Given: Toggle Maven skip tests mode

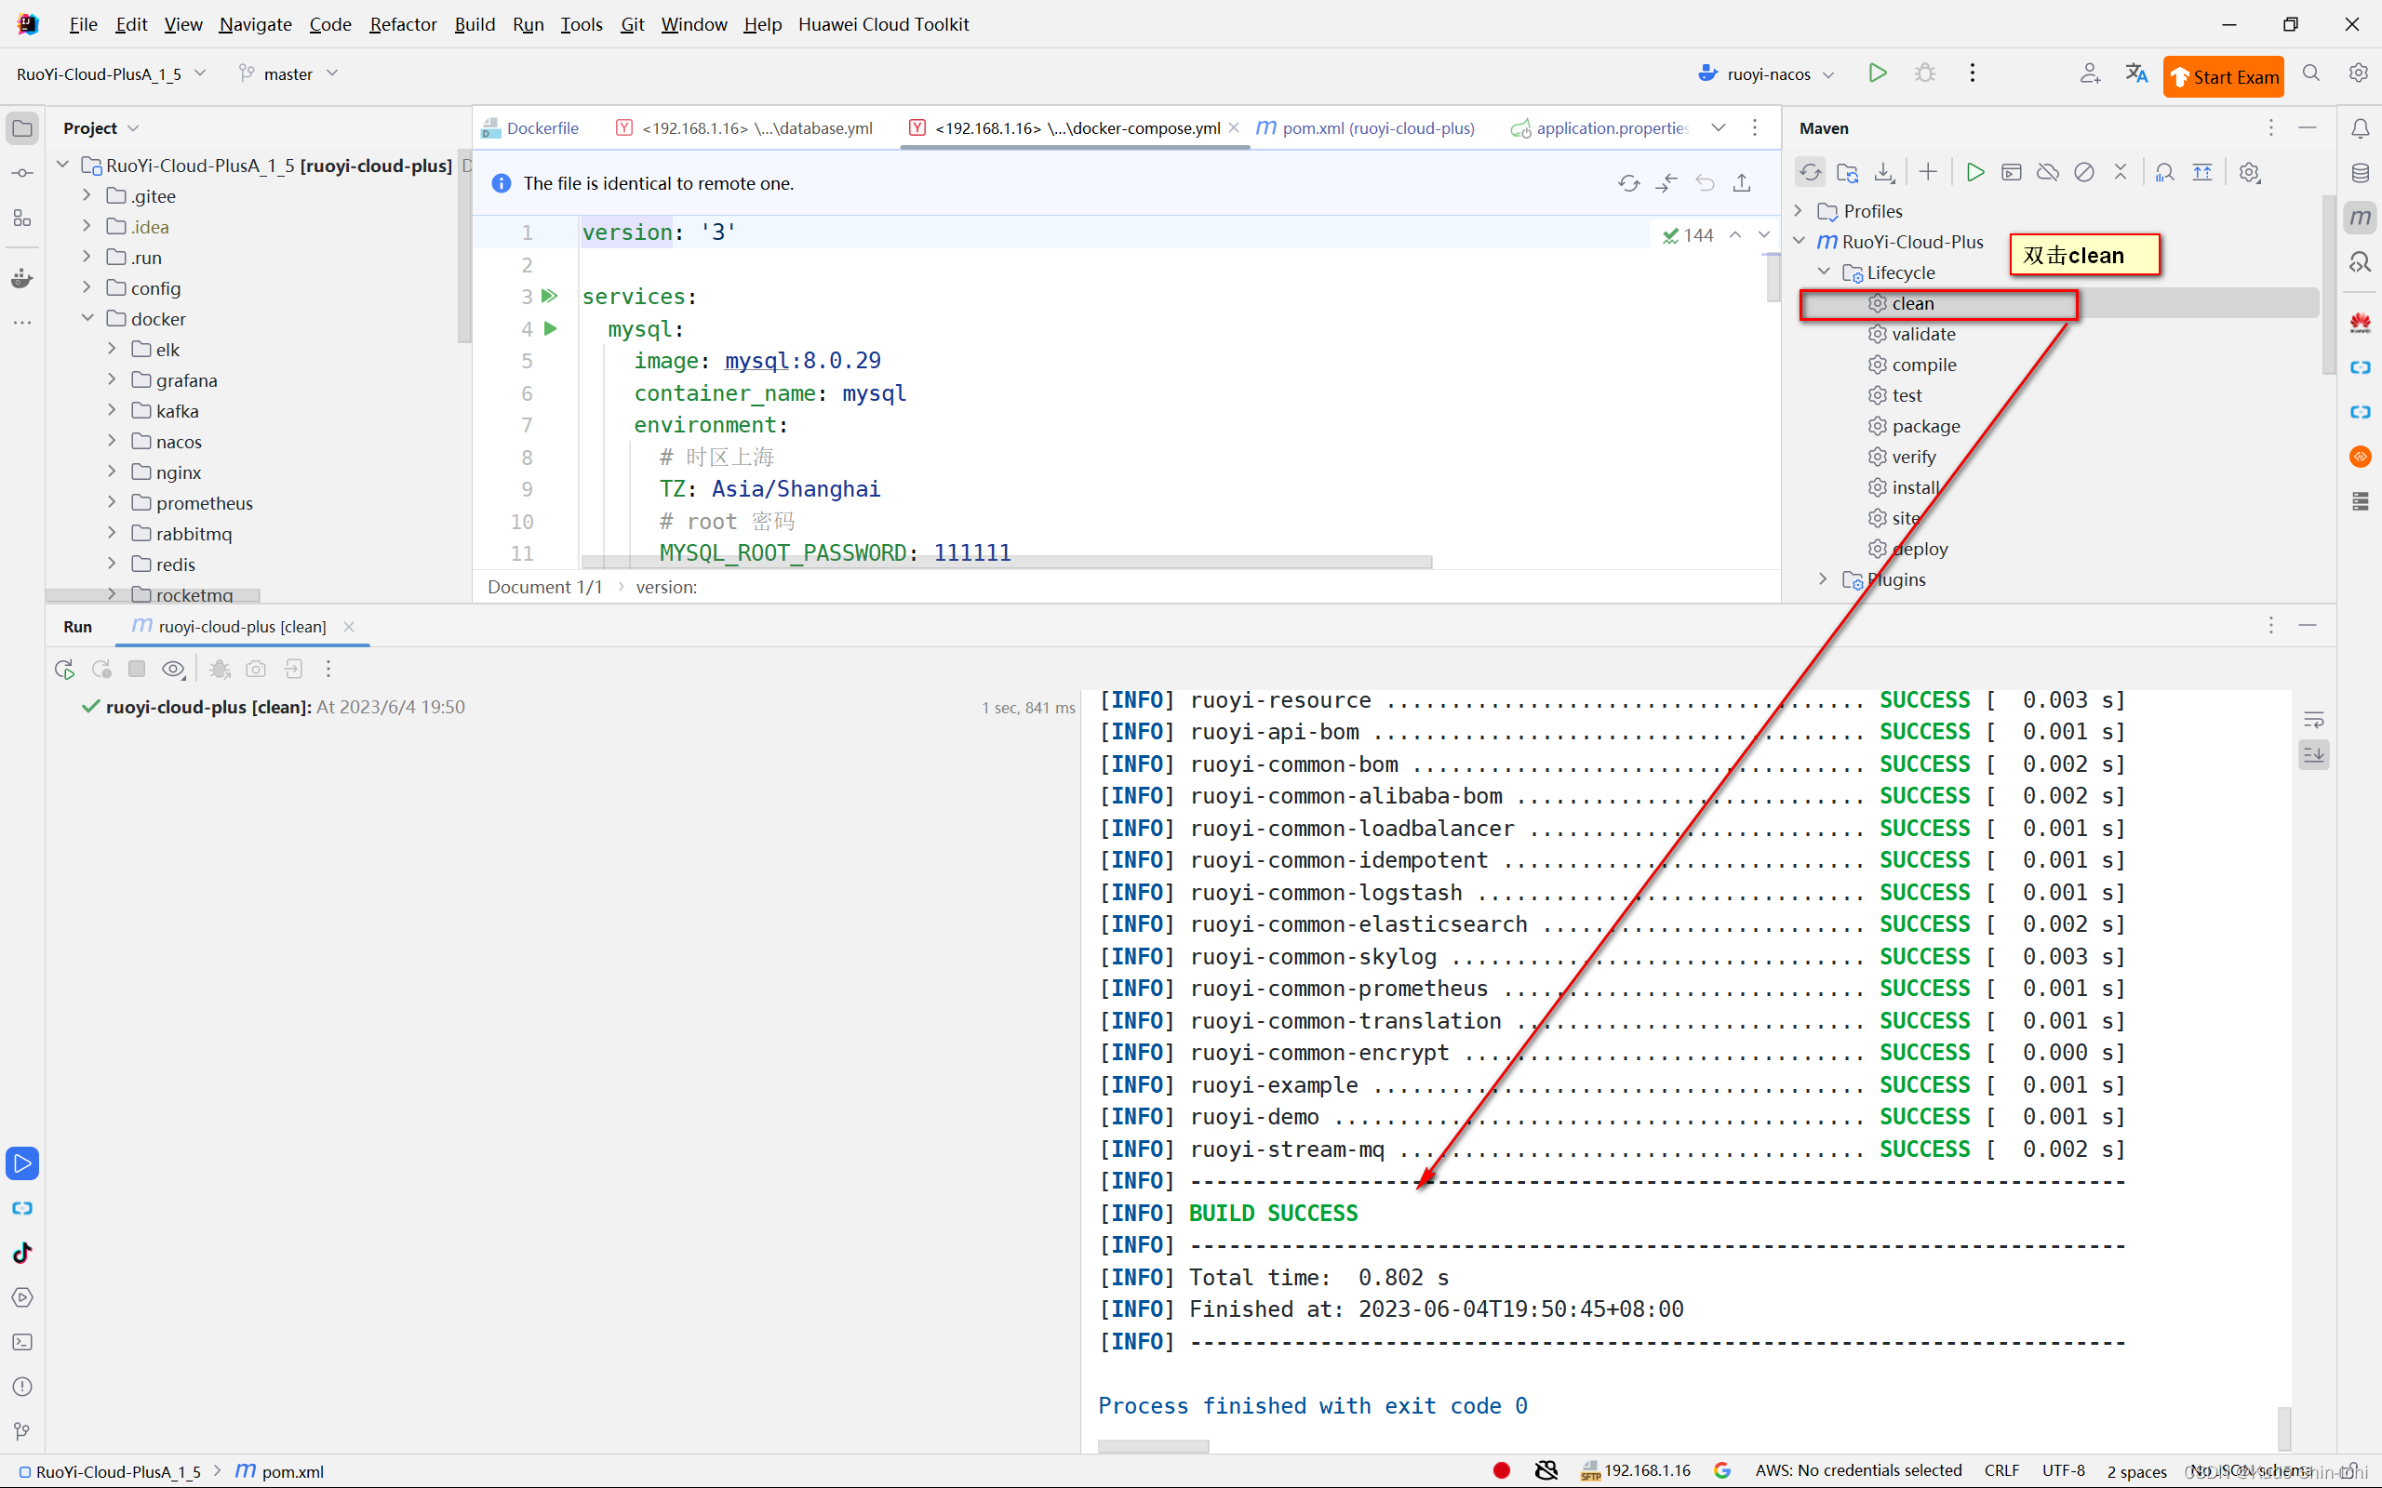Looking at the screenshot, I should click(x=2083, y=172).
